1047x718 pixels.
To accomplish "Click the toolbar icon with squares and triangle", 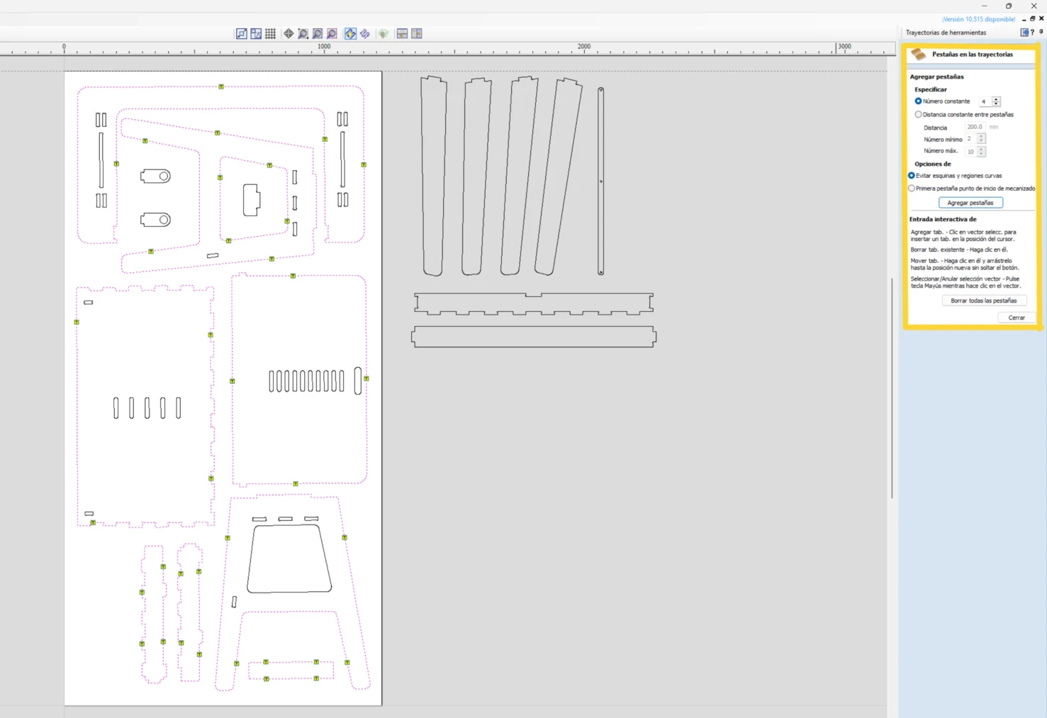I will pyautogui.click(x=256, y=34).
